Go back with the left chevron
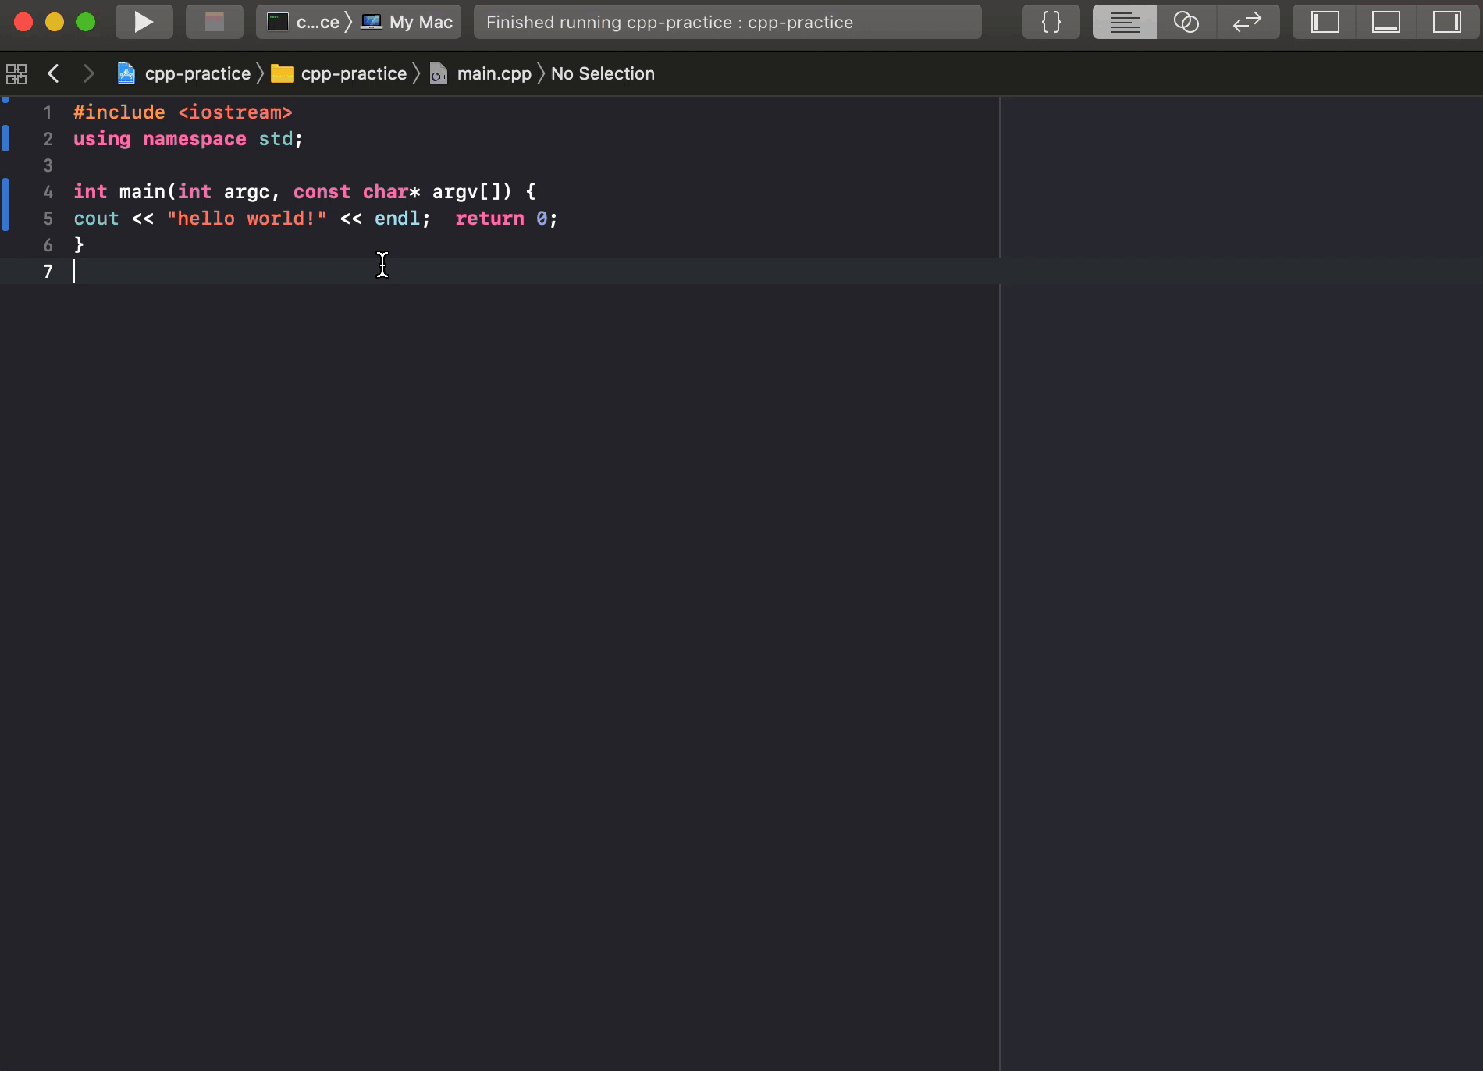Screen dimensions: 1483x1071 pos(53,73)
